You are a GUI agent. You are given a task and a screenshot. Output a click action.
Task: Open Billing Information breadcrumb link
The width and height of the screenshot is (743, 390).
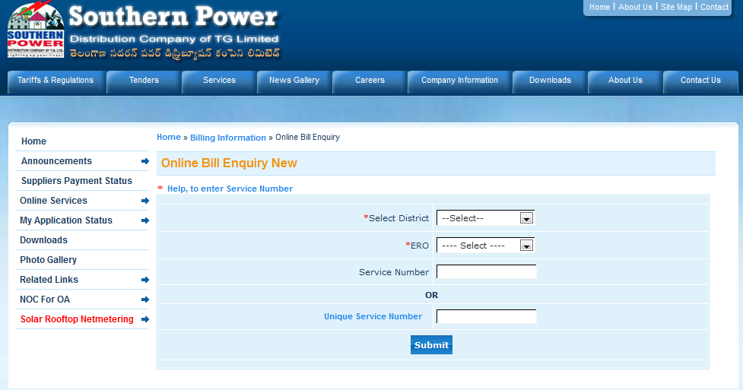[228, 138]
